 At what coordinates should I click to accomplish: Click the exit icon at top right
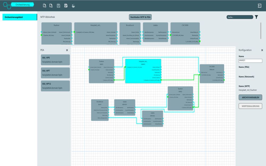coord(259,6)
